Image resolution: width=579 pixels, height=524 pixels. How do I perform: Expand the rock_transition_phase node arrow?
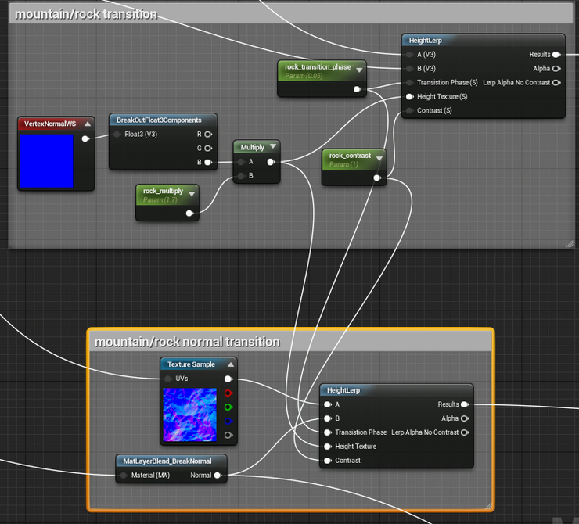(x=359, y=70)
